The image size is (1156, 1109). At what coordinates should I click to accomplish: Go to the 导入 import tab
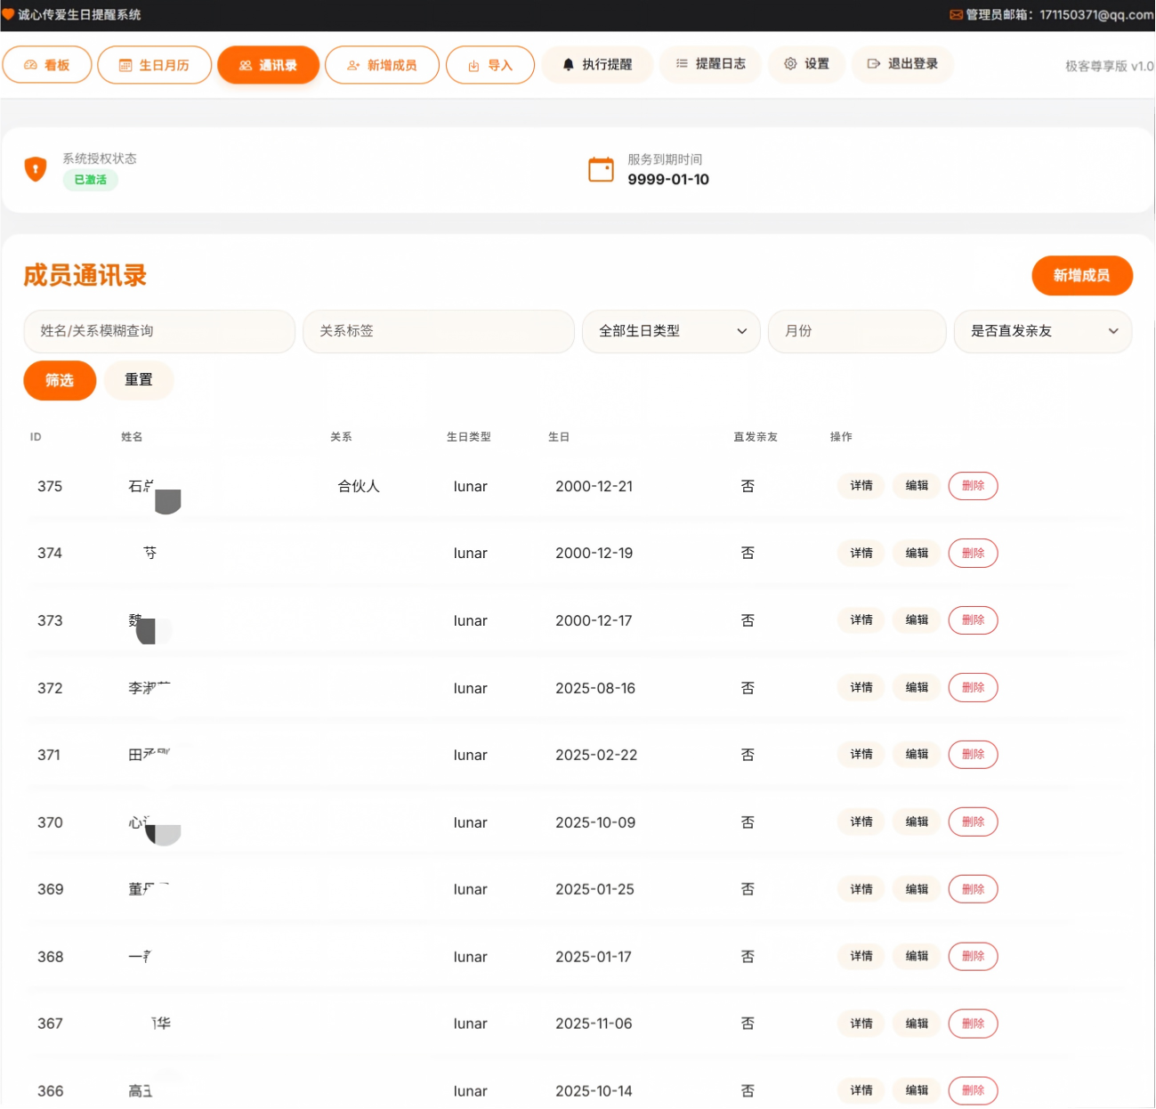(490, 65)
